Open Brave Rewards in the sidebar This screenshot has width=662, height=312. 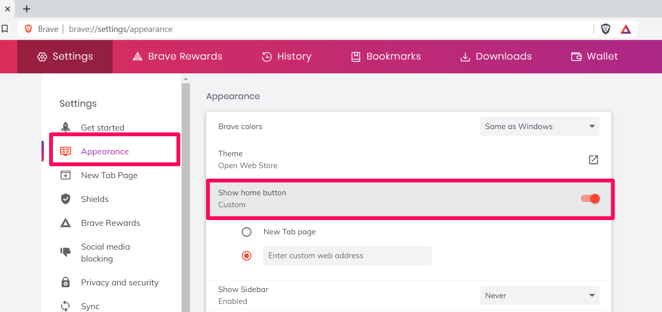111,223
